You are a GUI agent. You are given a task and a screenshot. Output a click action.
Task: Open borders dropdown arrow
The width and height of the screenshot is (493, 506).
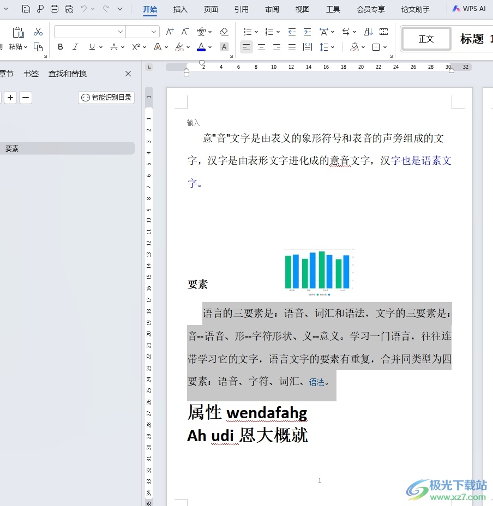[385, 47]
